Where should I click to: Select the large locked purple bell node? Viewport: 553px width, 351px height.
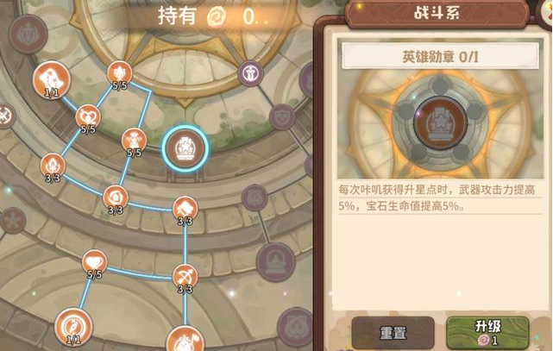(x=275, y=261)
